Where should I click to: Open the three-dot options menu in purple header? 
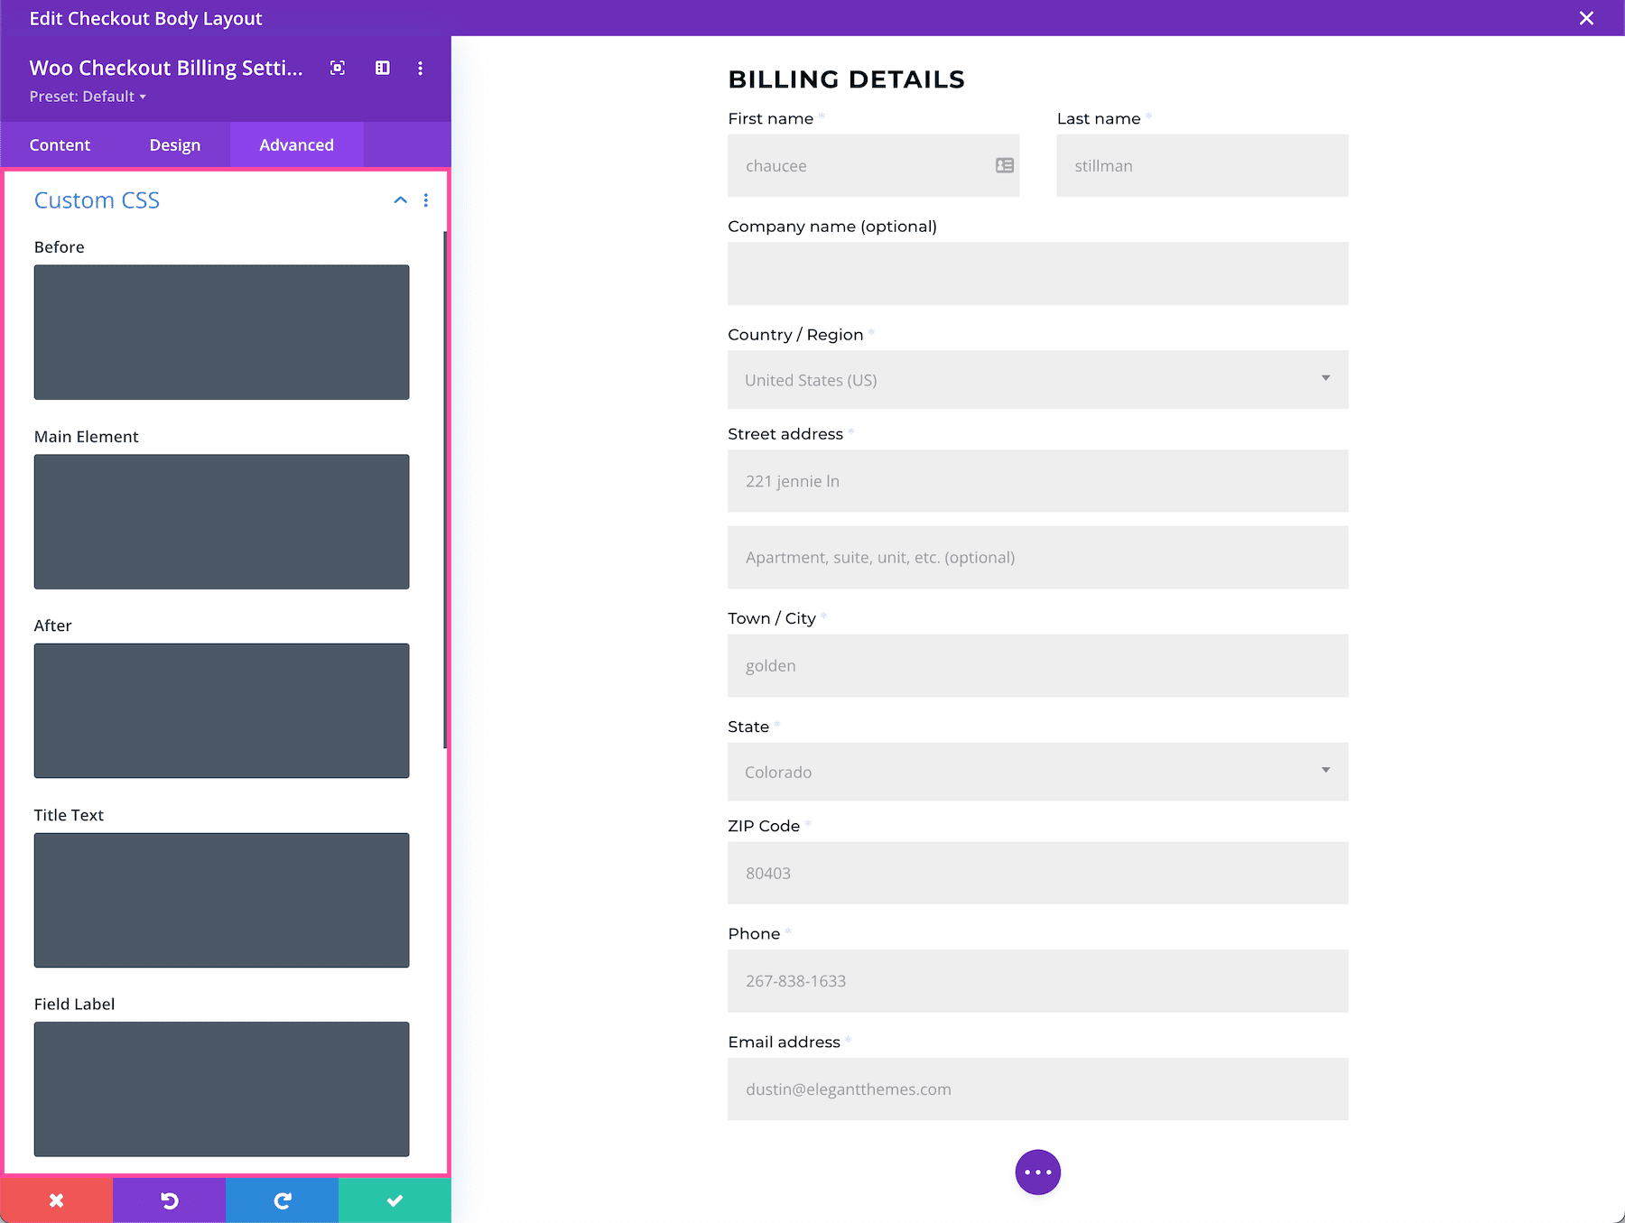coord(420,68)
